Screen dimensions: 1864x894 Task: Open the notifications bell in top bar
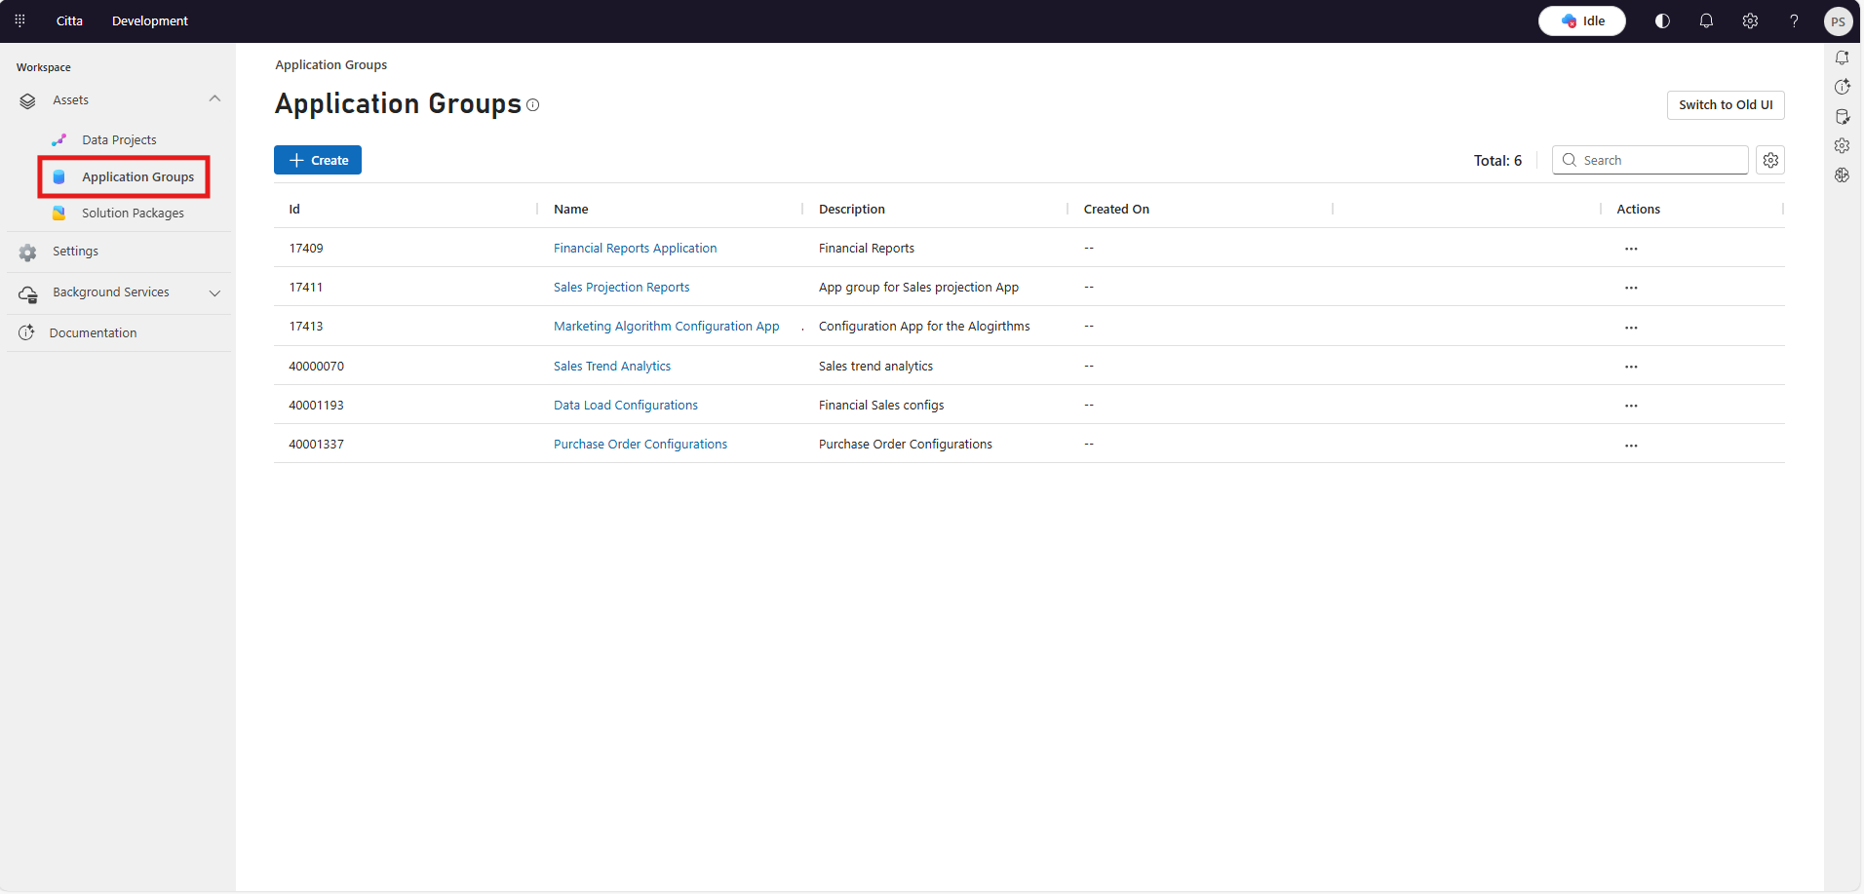pyautogui.click(x=1706, y=20)
